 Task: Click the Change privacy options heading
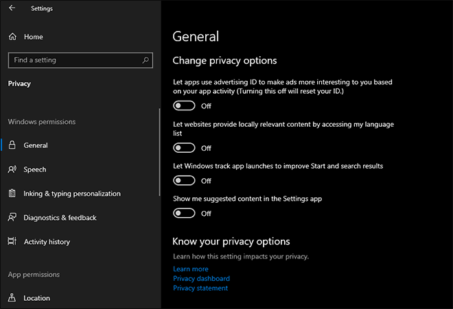tap(224, 60)
